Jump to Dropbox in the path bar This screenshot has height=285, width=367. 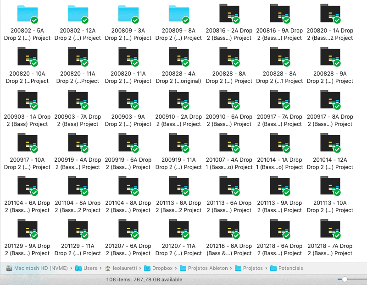click(161, 268)
